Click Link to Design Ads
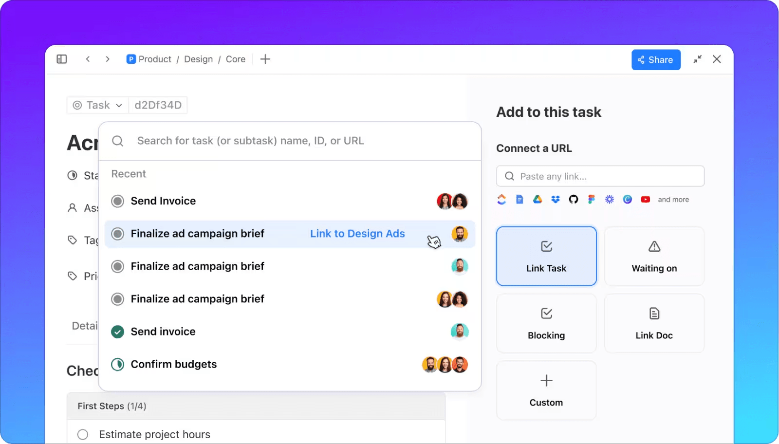Screen dimensions: 779x444 point(357,234)
